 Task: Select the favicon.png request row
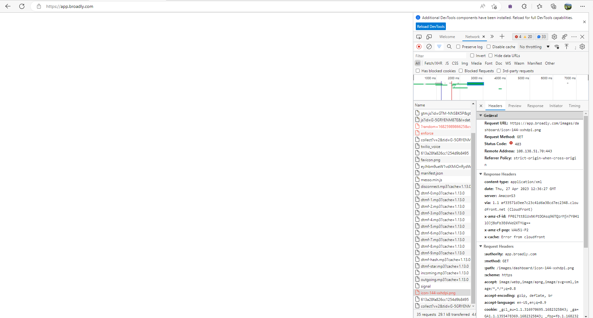point(442,160)
